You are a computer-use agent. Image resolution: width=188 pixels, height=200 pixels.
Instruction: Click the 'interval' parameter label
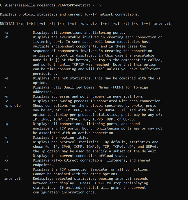[x=12, y=178]
